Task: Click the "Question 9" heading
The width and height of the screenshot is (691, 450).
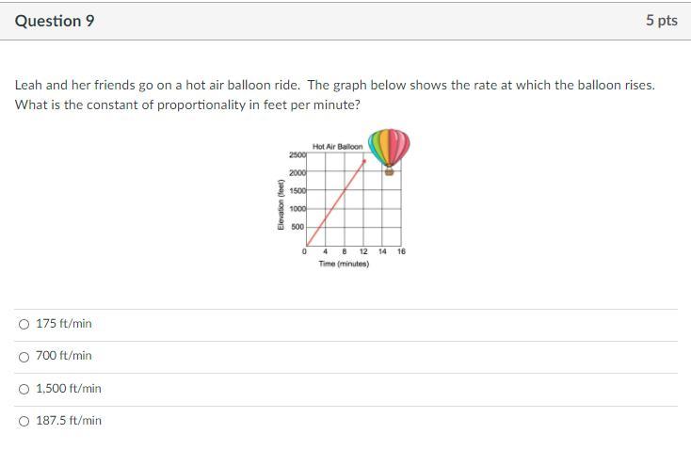Action: pos(55,21)
